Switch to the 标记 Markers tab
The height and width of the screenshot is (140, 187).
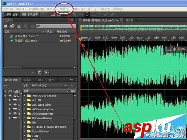coord(40,80)
